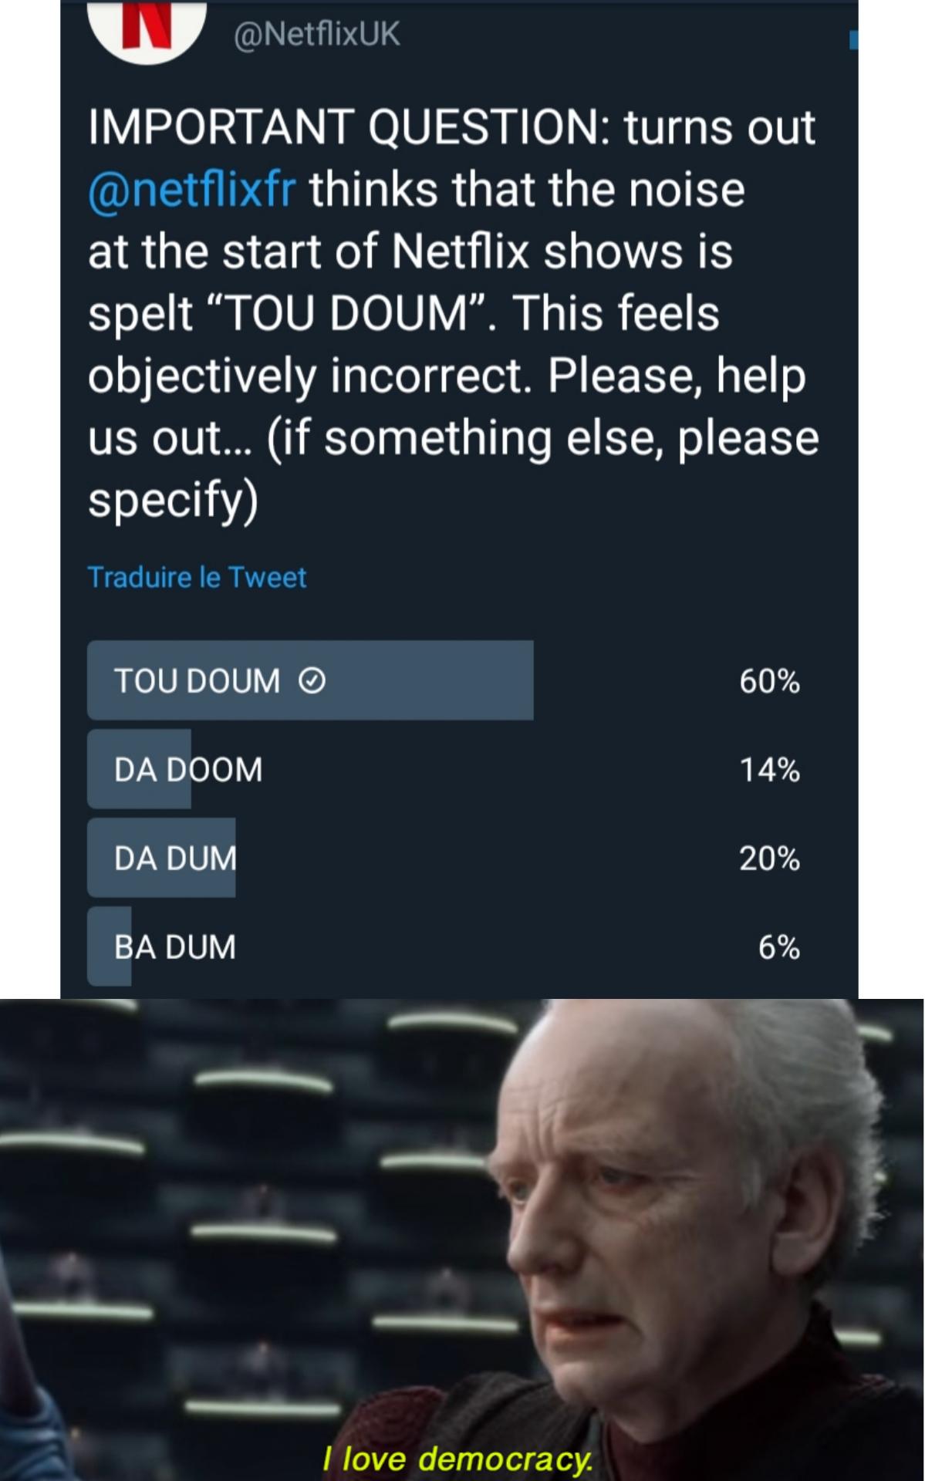Click the 14% poll result
The width and height of the screenshot is (925, 1481).
769,770
